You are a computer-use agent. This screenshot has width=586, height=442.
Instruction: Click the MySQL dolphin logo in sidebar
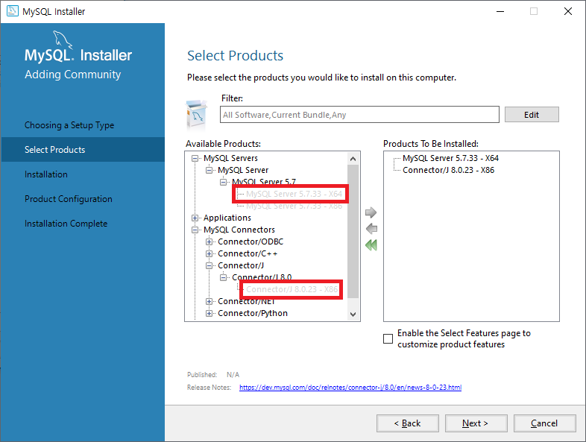coord(62,40)
